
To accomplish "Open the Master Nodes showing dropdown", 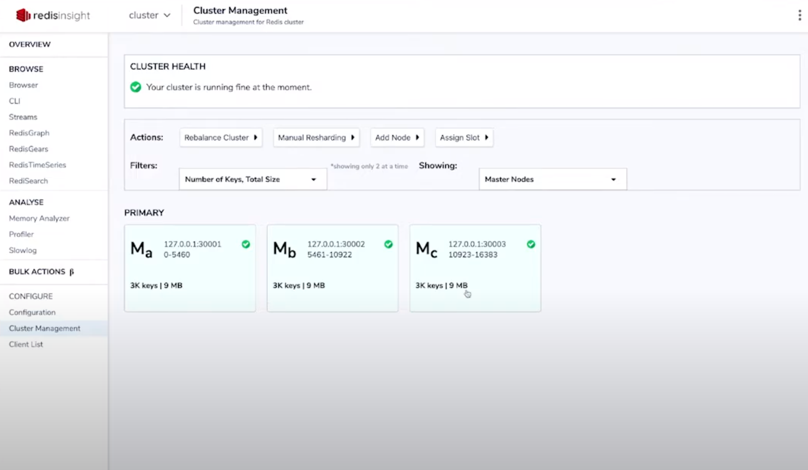I will click(552, 179).
